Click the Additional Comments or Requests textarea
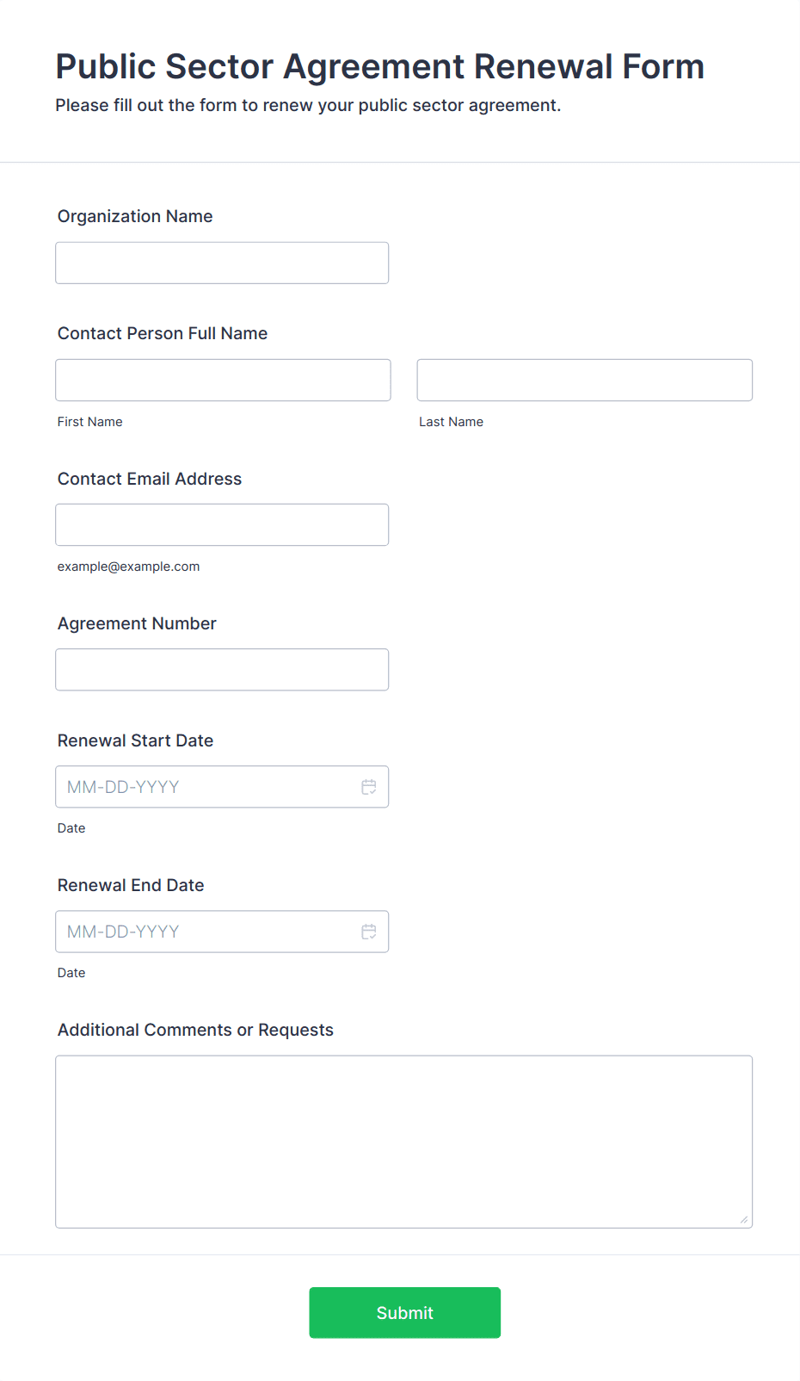 [404, 1142]
